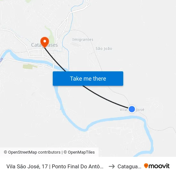Screen dimensions: 176x176
Task: Click the moovit wordmark text
Action: pyautogui.click(x=159, y=166)
